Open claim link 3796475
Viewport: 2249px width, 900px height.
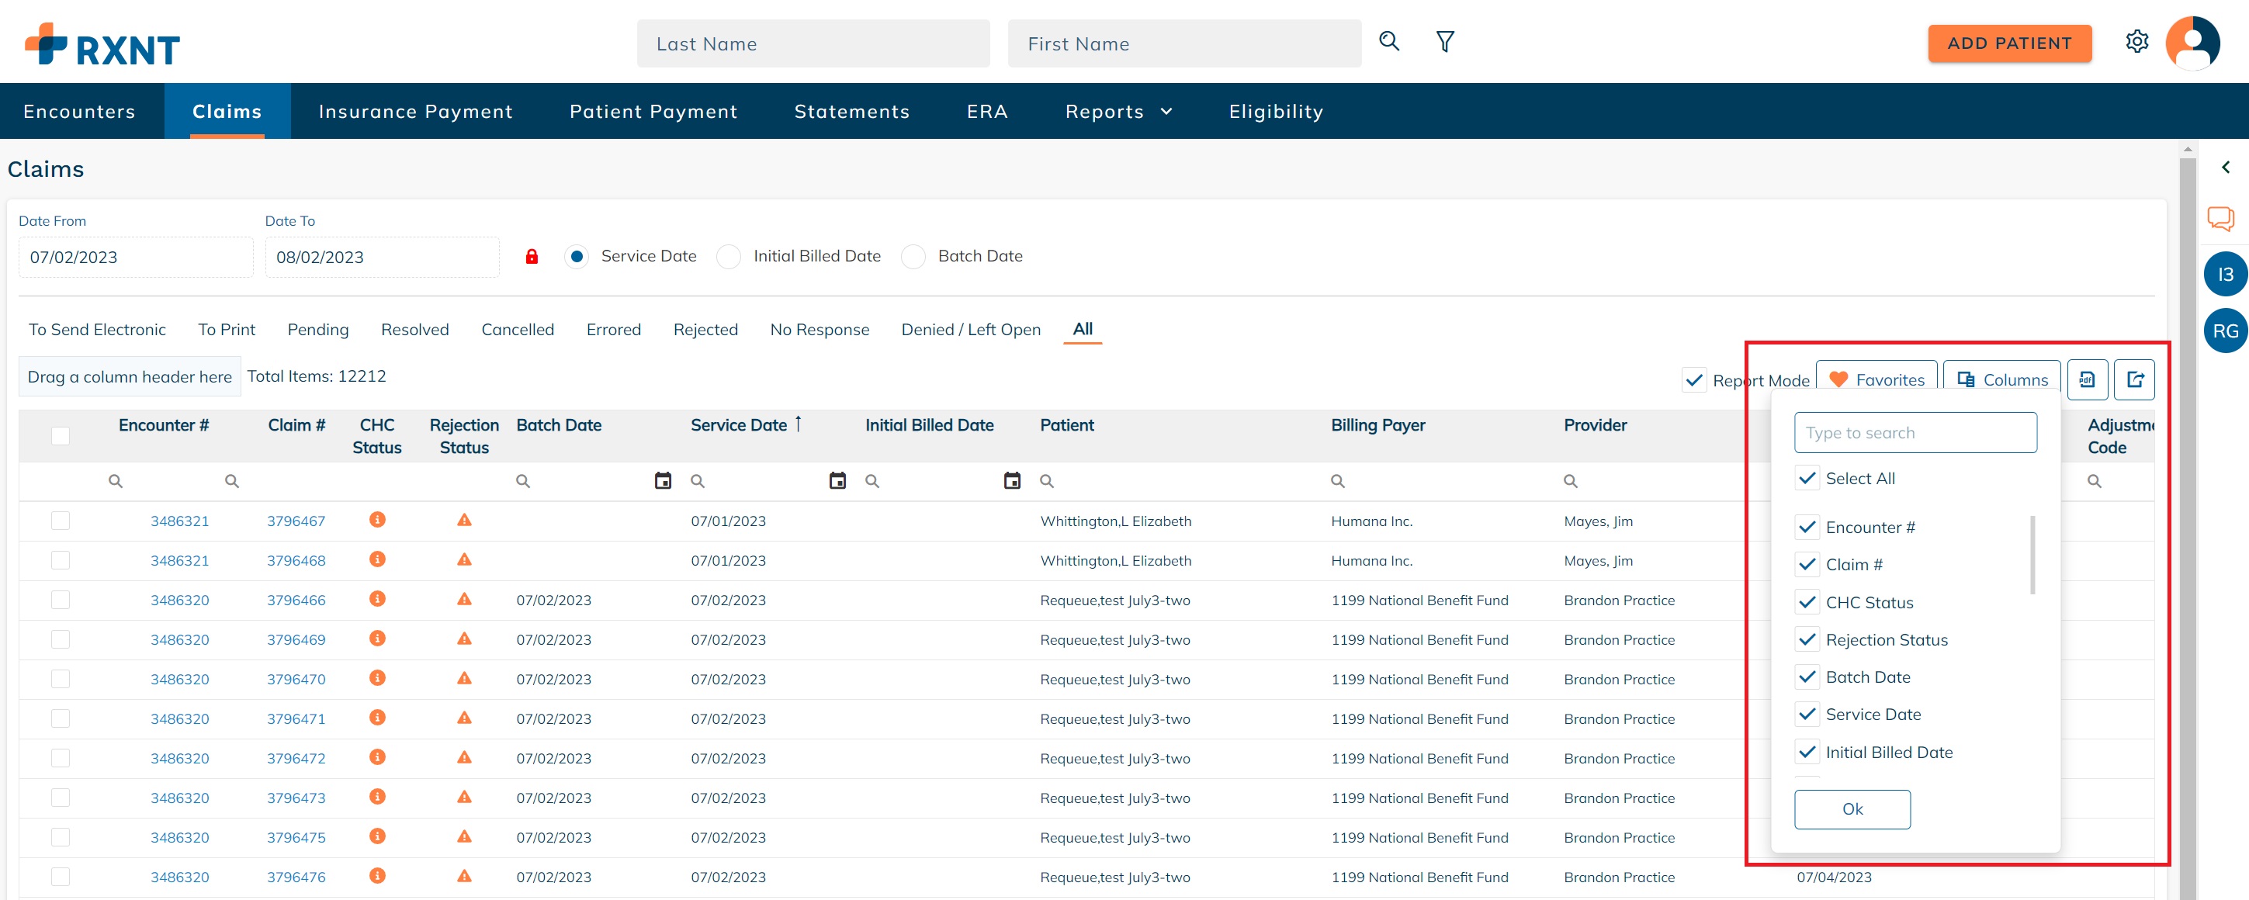[x=296, y=838]
